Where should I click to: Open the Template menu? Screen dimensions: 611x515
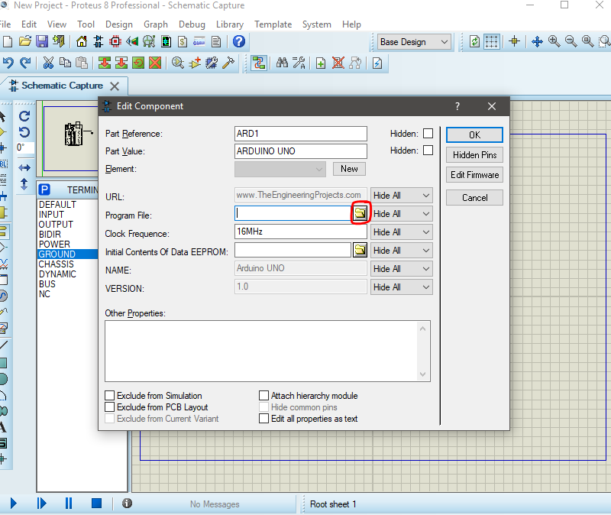[x=273, y=24]
